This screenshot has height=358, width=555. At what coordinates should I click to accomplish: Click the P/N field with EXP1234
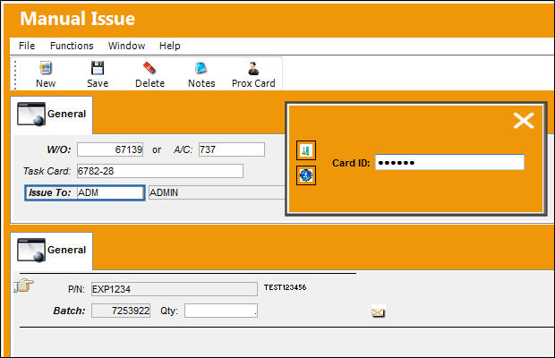175,289
